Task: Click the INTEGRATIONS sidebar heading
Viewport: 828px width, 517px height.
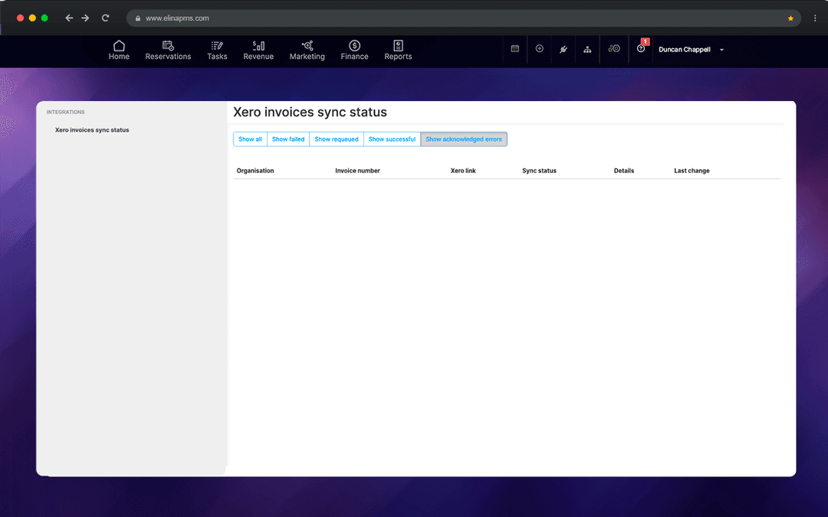Action: [x=65, y=113]
